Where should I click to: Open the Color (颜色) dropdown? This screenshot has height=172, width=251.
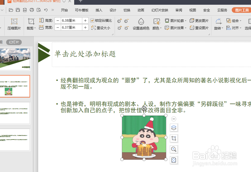point(157,24)
